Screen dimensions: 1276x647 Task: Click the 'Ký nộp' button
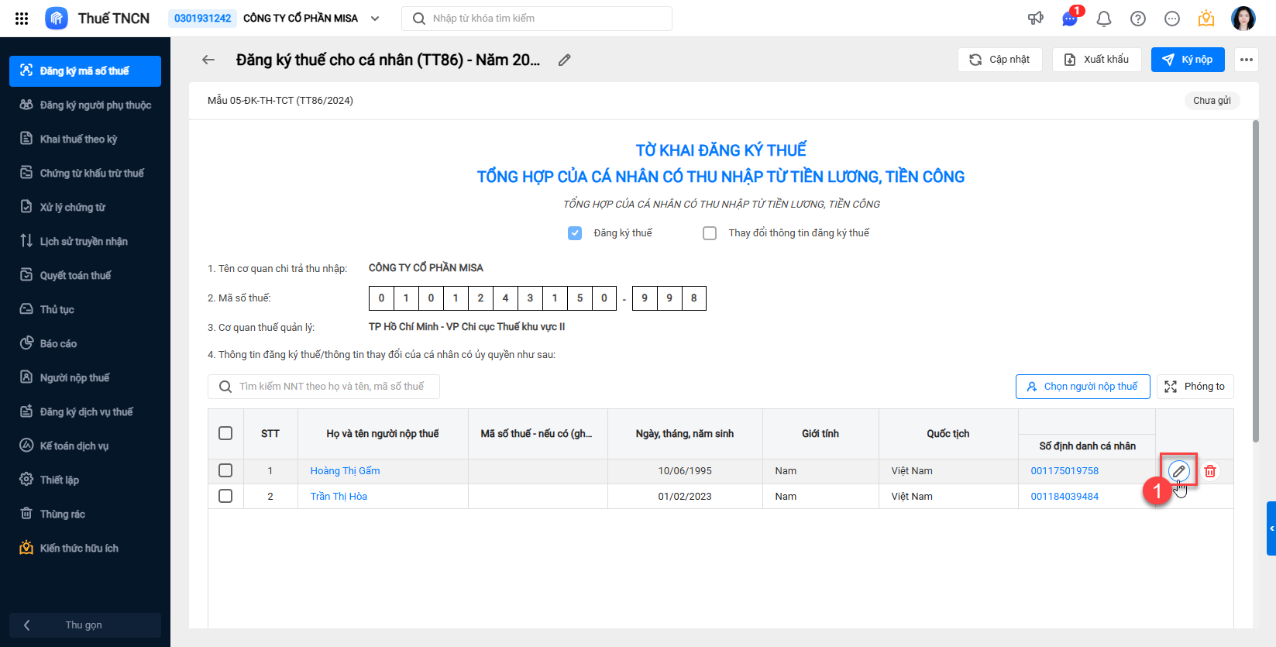tap(1188, 60)
